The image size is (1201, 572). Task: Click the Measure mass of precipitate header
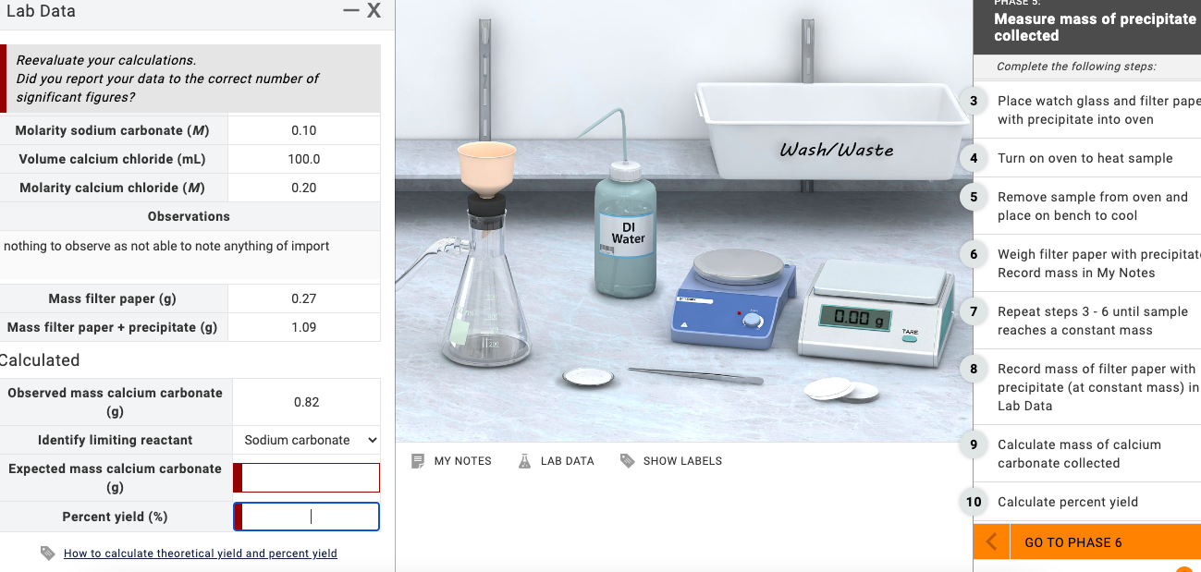point(1096,27)
